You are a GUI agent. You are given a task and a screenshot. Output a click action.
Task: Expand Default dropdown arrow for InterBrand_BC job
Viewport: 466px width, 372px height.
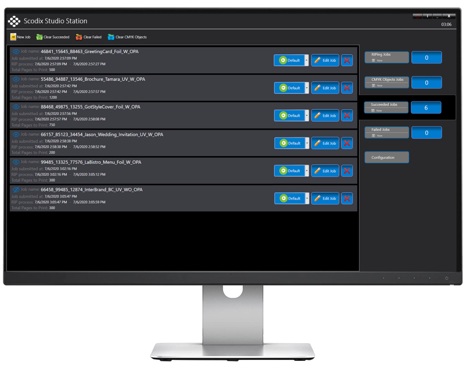click(x=307, y=198)
